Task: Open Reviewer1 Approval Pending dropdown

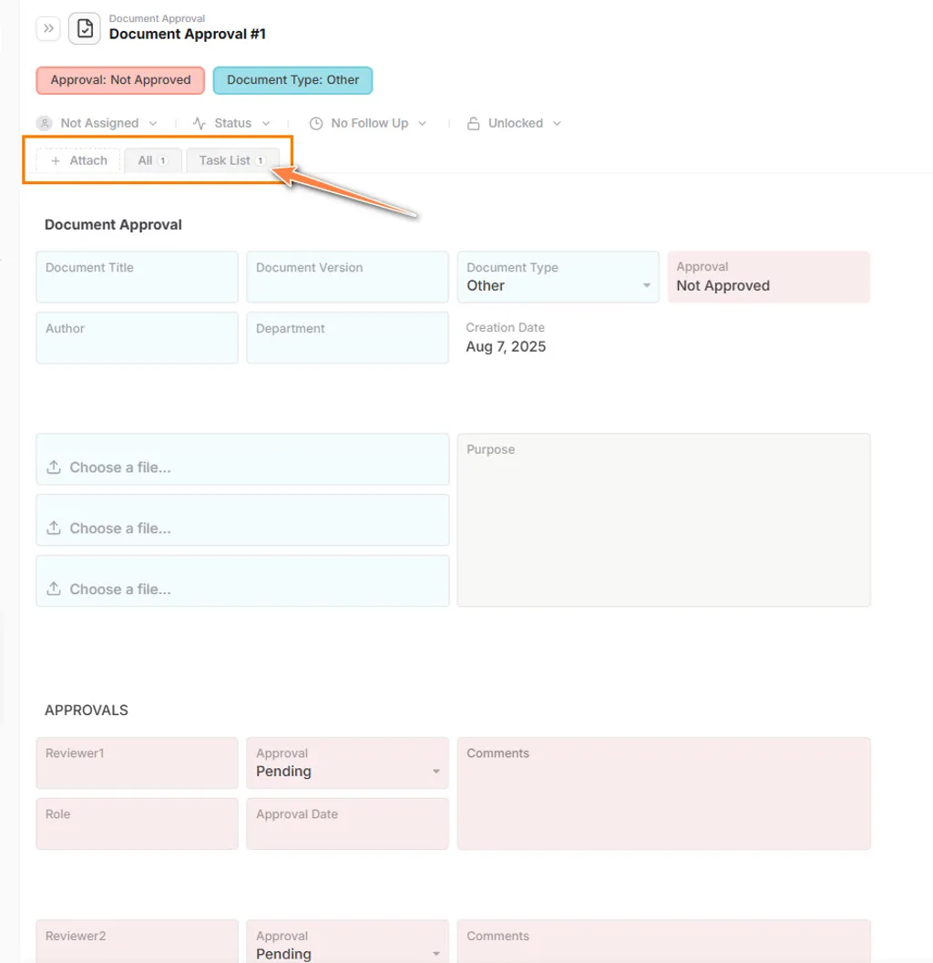Action: click(x=436, y=772)
